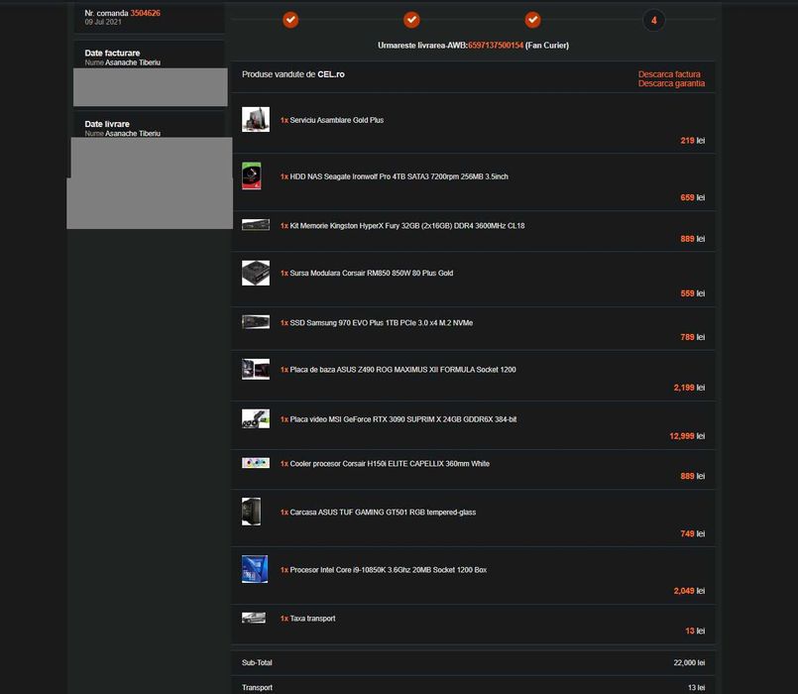Click the Date livrare heading

(x=107, y=124)
